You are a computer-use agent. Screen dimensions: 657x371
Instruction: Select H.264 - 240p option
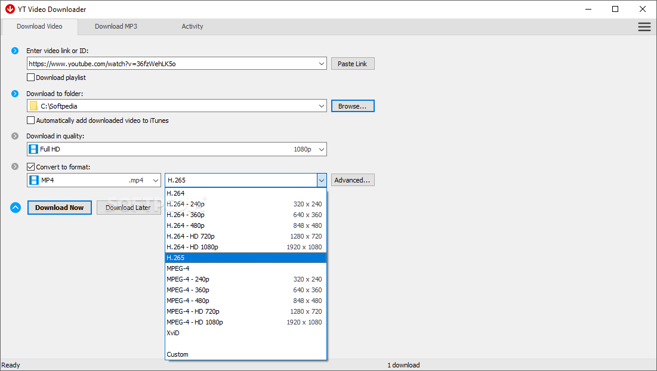(245, 204)
